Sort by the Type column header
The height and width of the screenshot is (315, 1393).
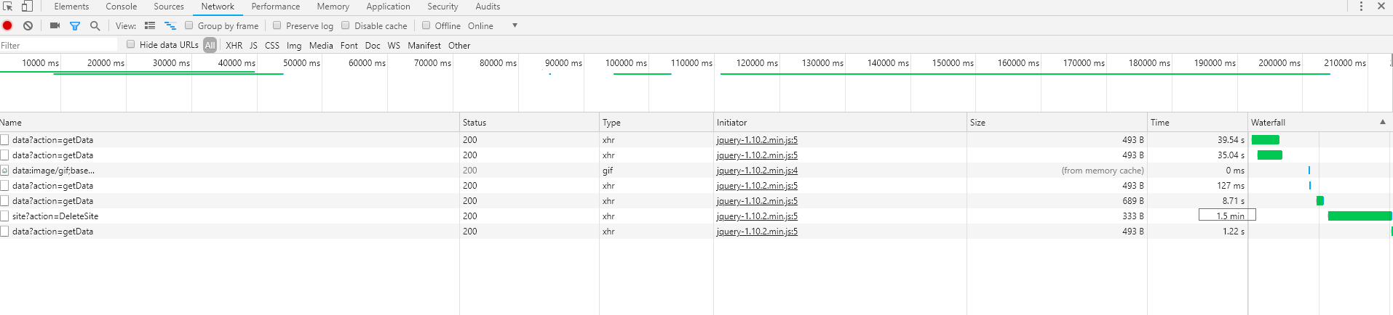[x=656, y=122]
